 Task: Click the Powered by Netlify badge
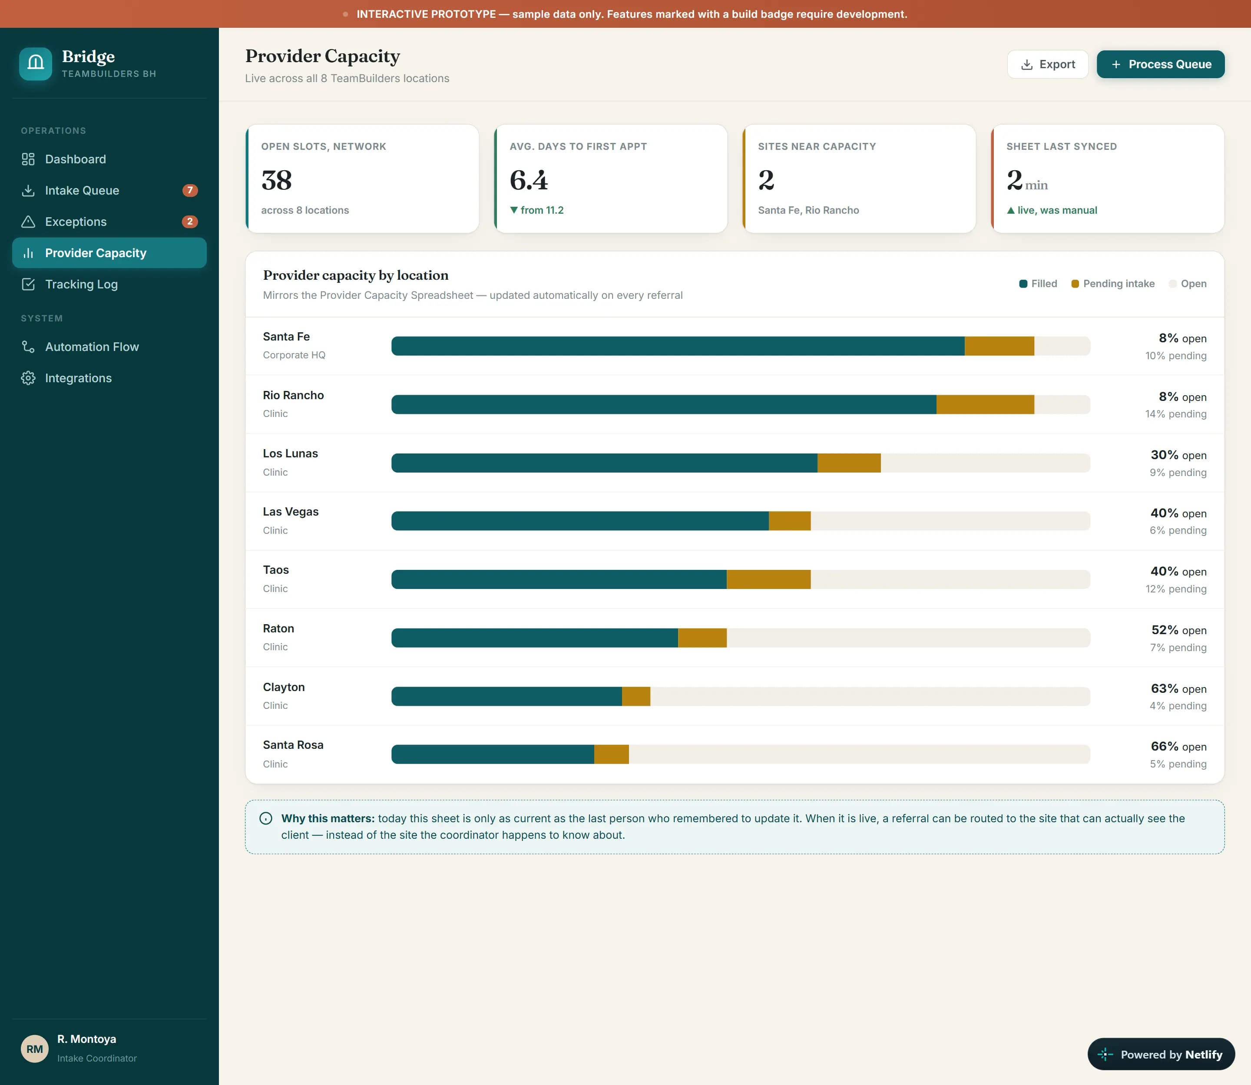tap(1161, 1055)
